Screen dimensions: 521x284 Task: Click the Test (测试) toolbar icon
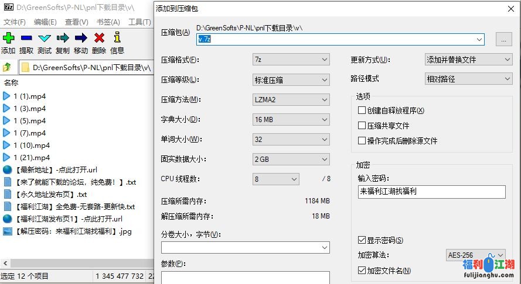pyautogui.click(x=45, y=38)
